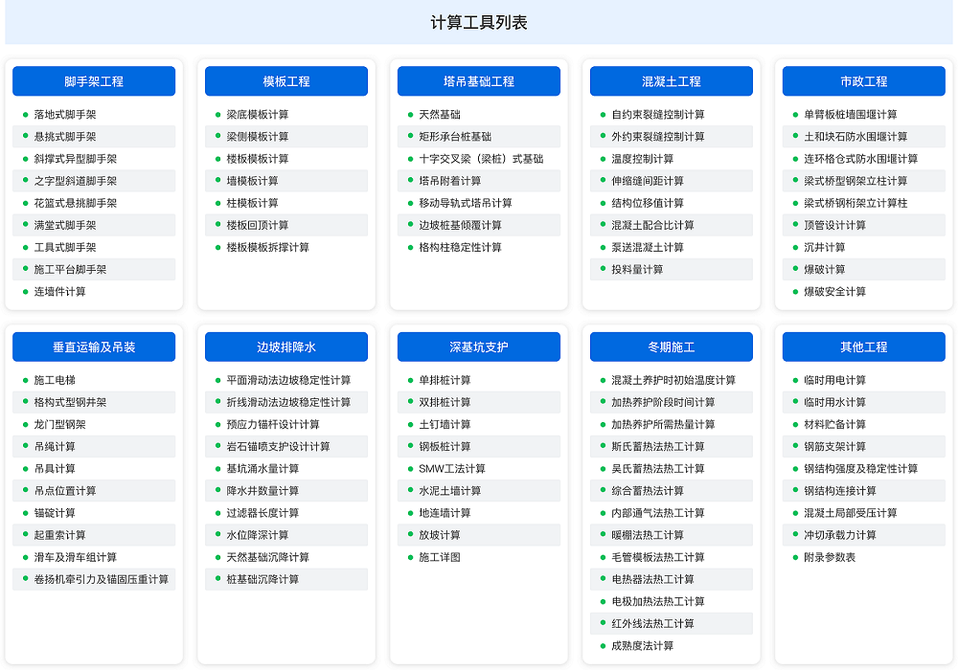The image size is (958, 670).
Task: Open the 脚手架工程 category header
Action: 94,81
